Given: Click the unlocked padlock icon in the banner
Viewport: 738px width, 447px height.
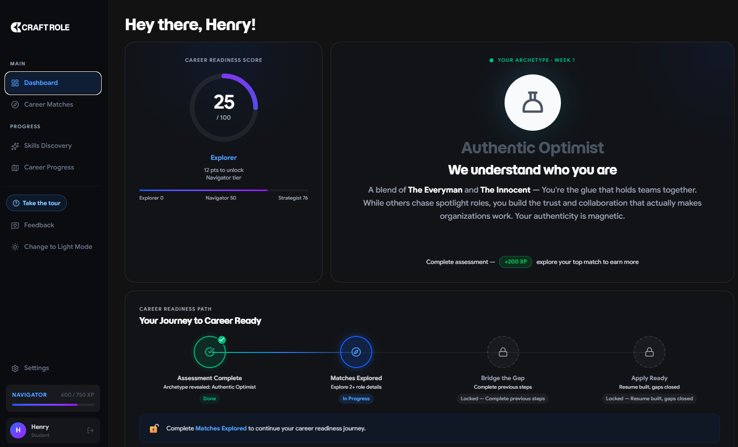Looking at the screenshot, I should click(154, 428).
